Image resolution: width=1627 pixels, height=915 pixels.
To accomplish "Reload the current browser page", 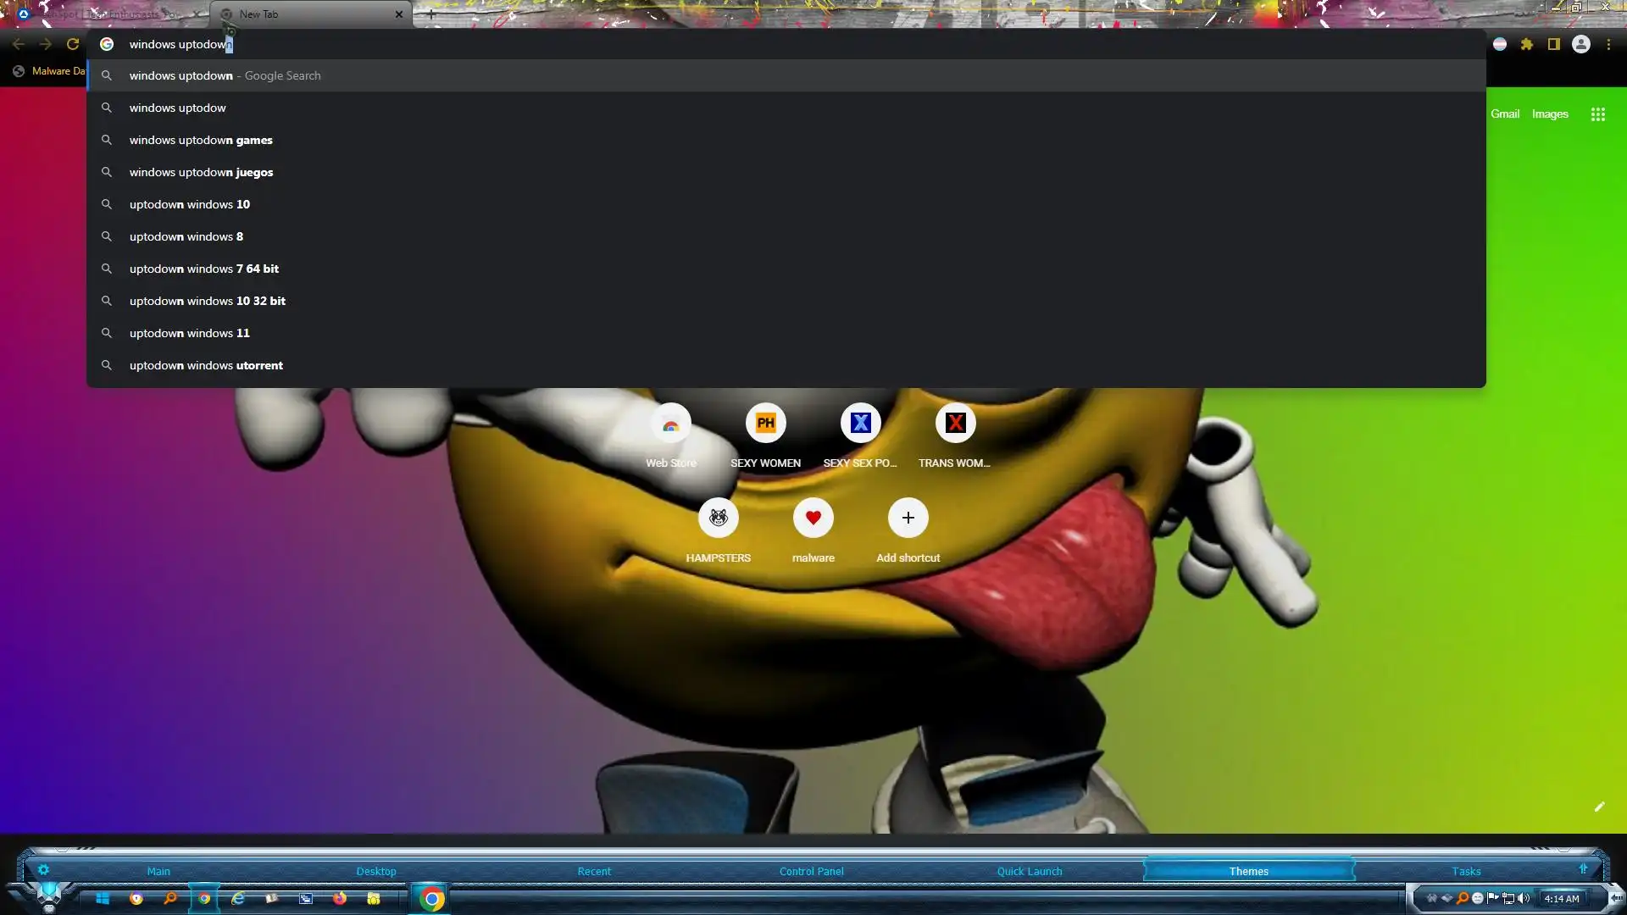I will [x=73, y=44].
